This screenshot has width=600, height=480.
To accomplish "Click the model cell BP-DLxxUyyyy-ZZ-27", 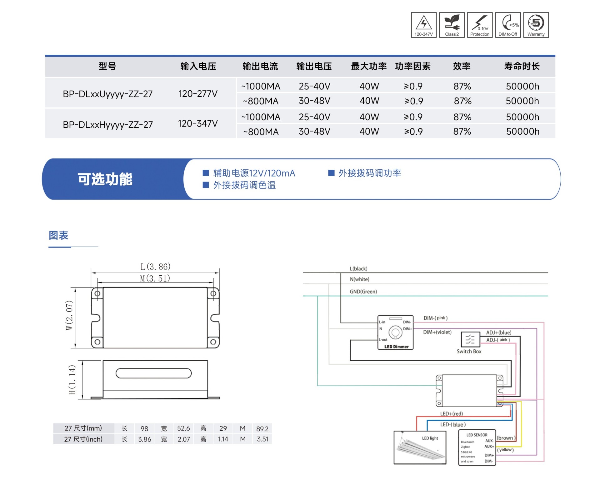I will tap(108, 94).
